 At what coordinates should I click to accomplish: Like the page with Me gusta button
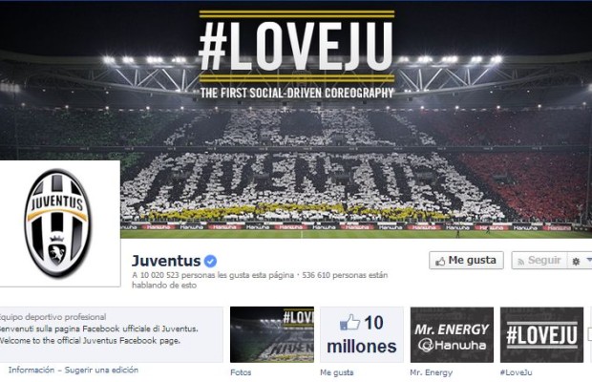pyautogui.click(x=466, y=261)
